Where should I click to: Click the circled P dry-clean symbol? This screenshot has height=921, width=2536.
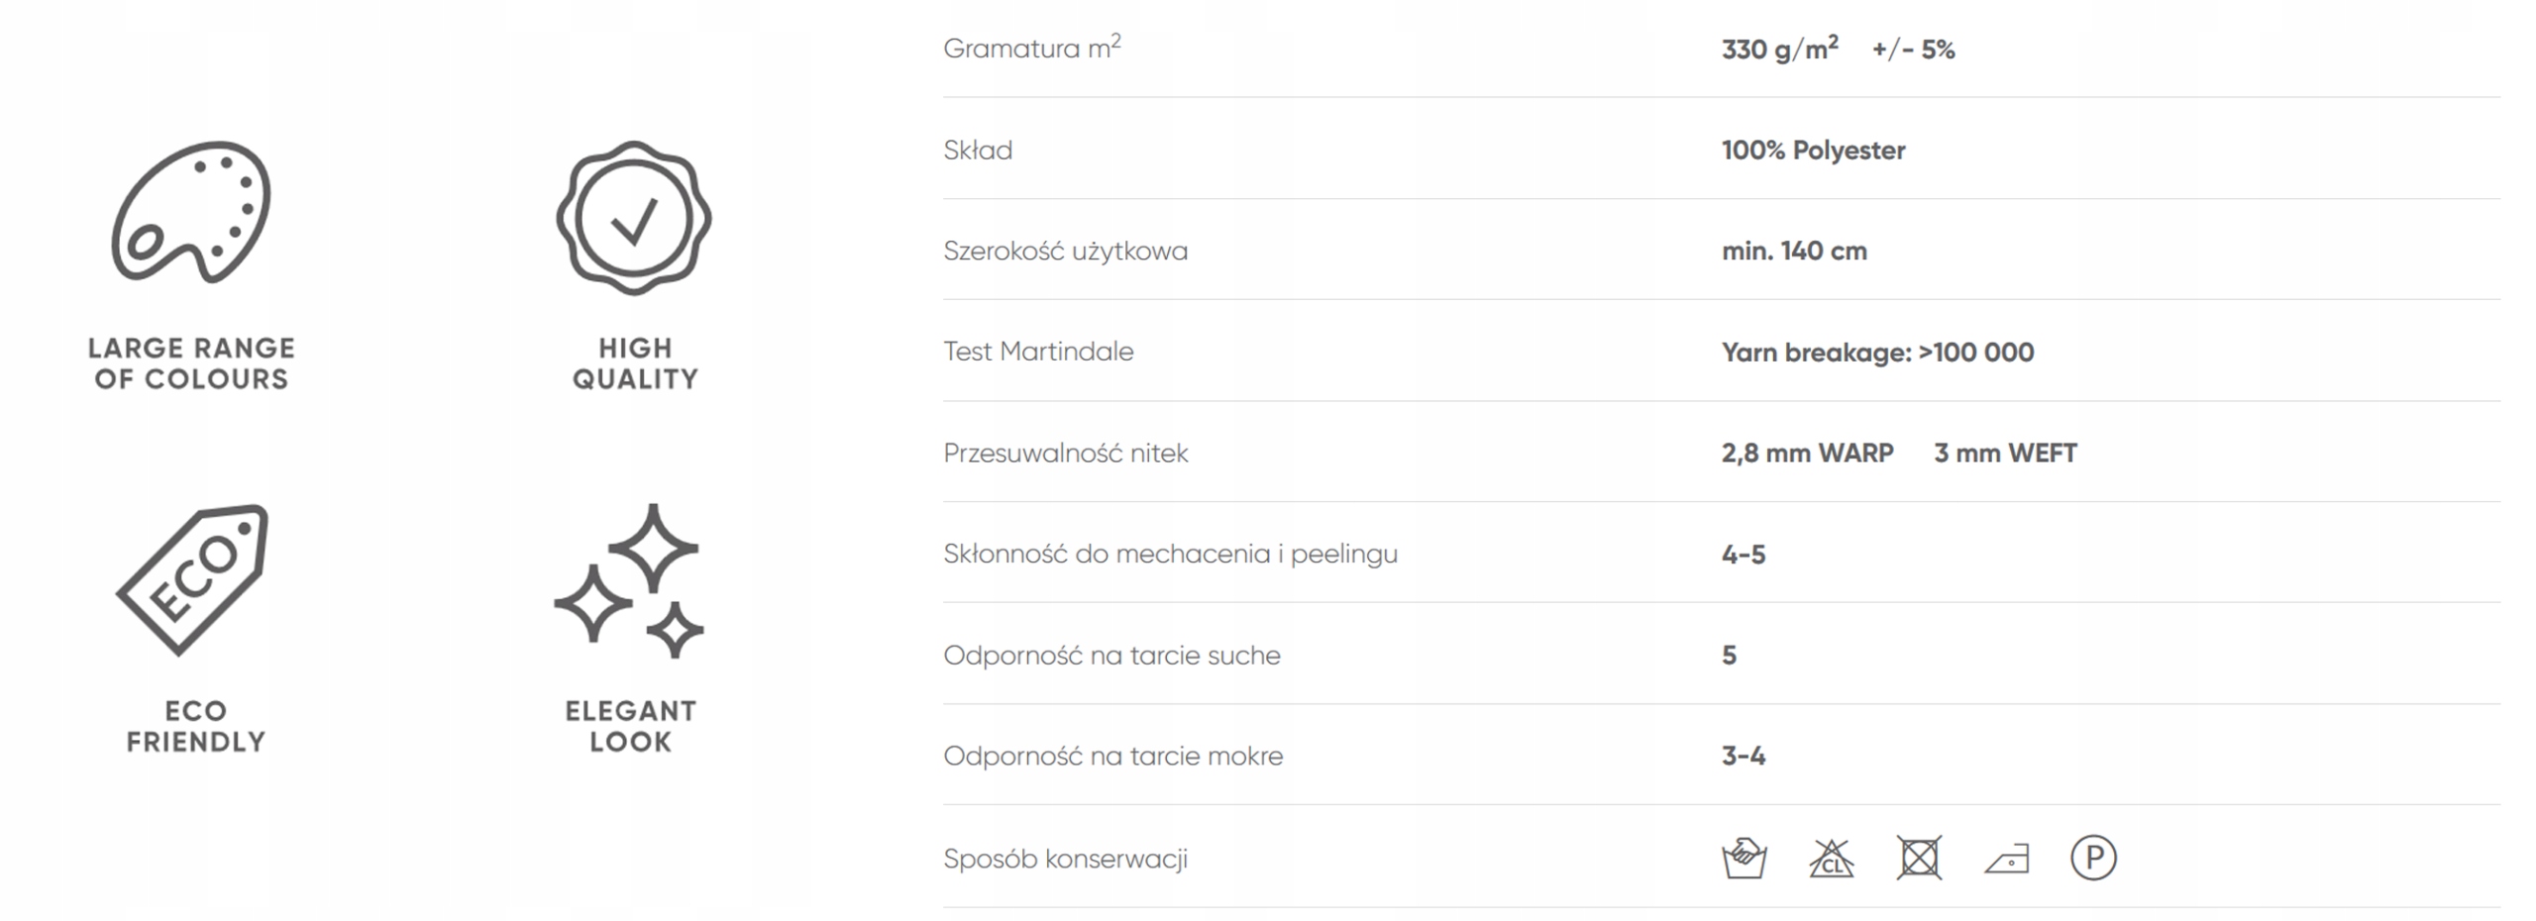tap(2093, 858)
